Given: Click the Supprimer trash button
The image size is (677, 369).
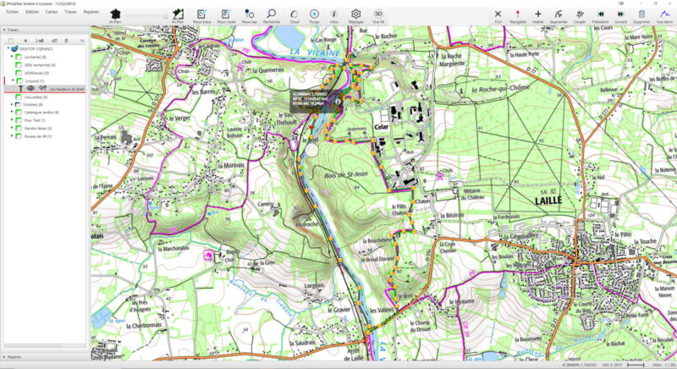Looking at the screenshot, I should tap(641, 15).
